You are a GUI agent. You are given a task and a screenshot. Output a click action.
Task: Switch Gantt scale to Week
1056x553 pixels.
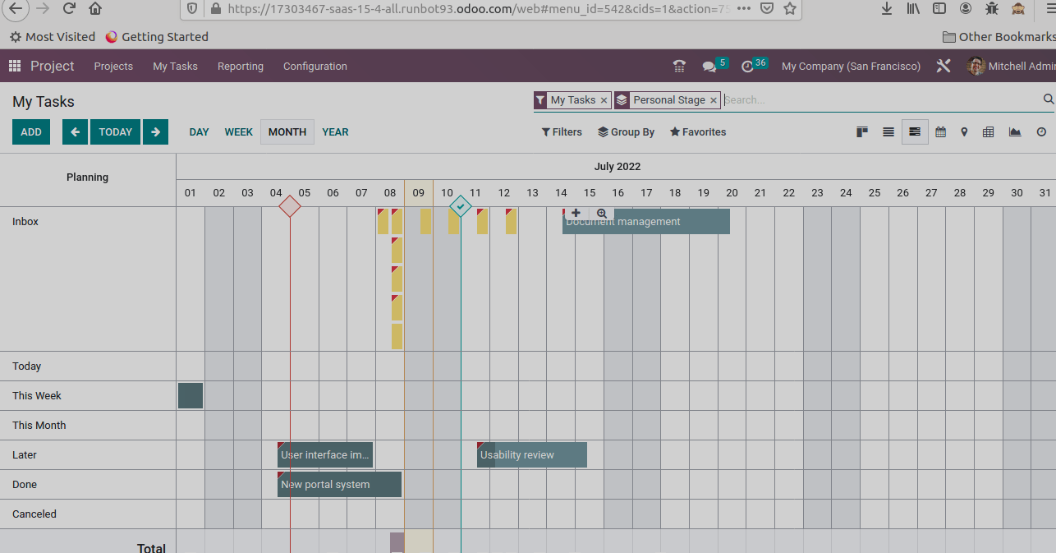(239, 131)
